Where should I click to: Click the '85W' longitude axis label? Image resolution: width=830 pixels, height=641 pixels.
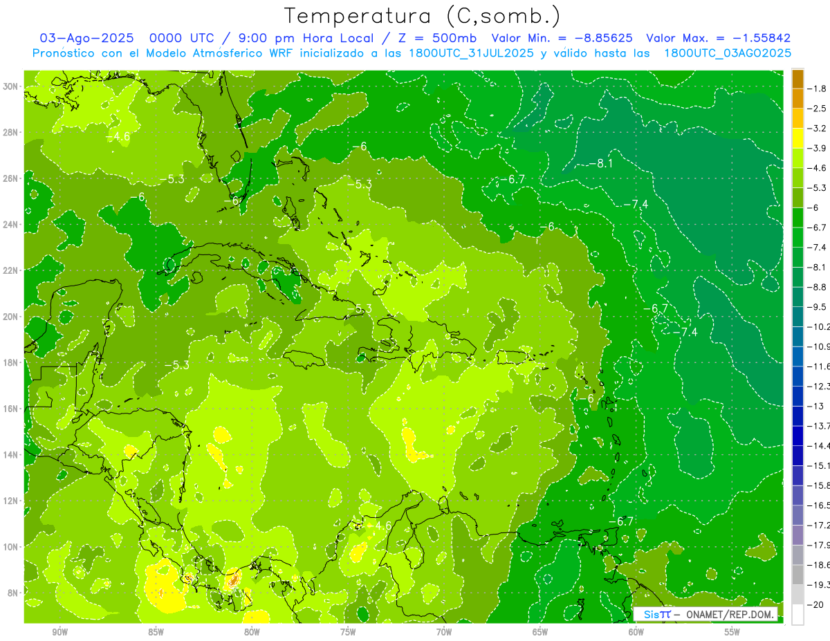[x=156, y=632]
